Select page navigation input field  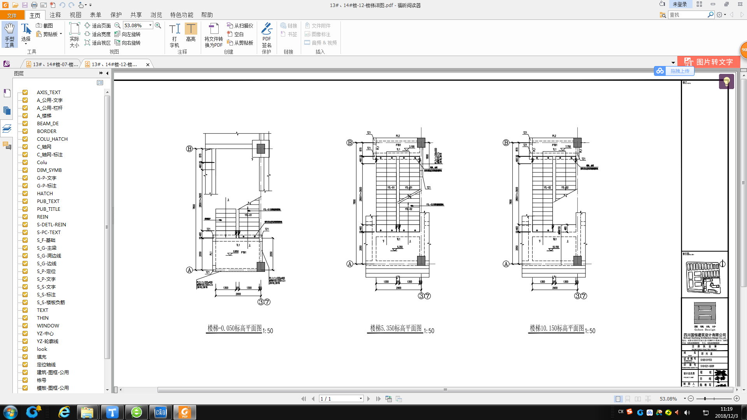click(x=340, y=399)
